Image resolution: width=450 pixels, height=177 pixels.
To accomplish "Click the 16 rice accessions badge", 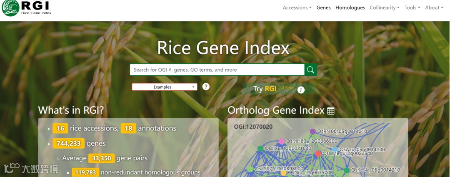I will 60,128.
